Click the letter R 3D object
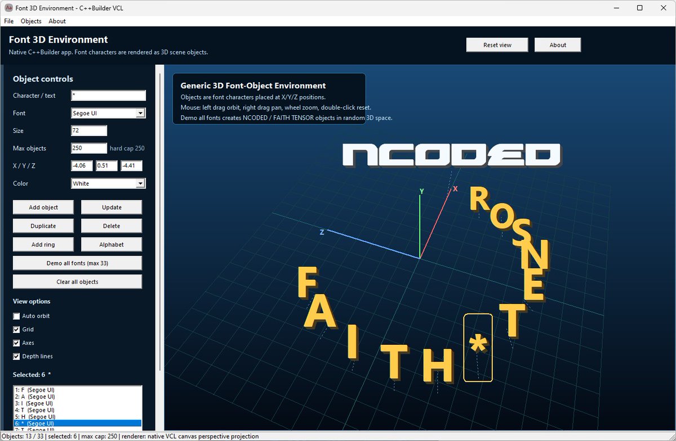The height and width of the screenshot is (441, 676). point(479,200)
